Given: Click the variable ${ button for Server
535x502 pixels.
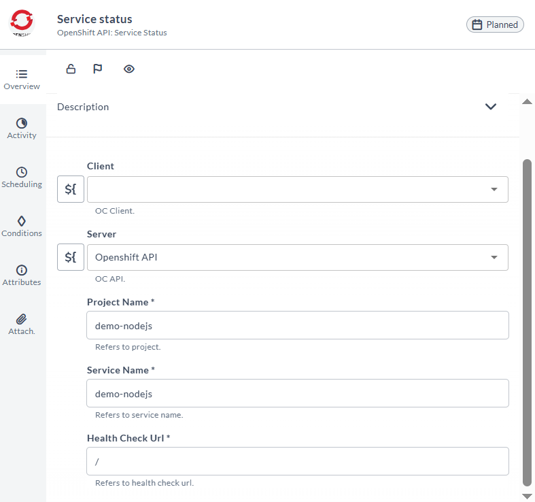Looking at the screenshot, I should click(71, 257).
